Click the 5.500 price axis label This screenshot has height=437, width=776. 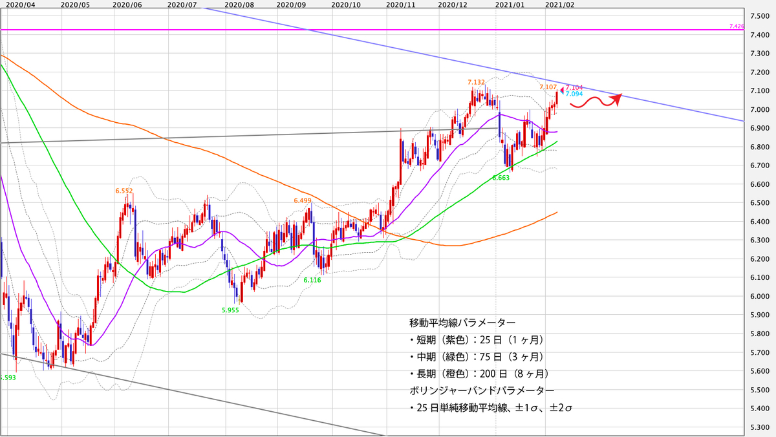[x=759, y=390]
